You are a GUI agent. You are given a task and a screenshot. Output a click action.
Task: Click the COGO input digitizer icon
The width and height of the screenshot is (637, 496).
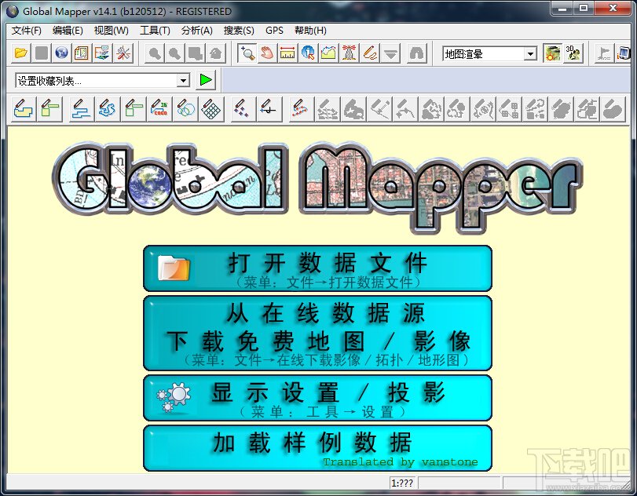click(159, 109)
